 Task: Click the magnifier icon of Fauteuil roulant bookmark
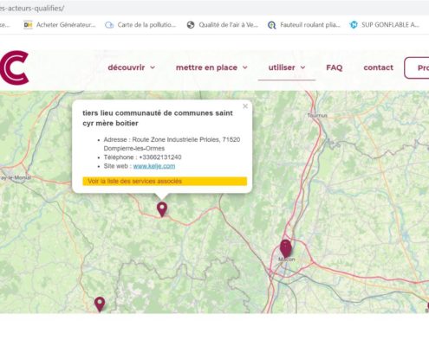[272, 25]
